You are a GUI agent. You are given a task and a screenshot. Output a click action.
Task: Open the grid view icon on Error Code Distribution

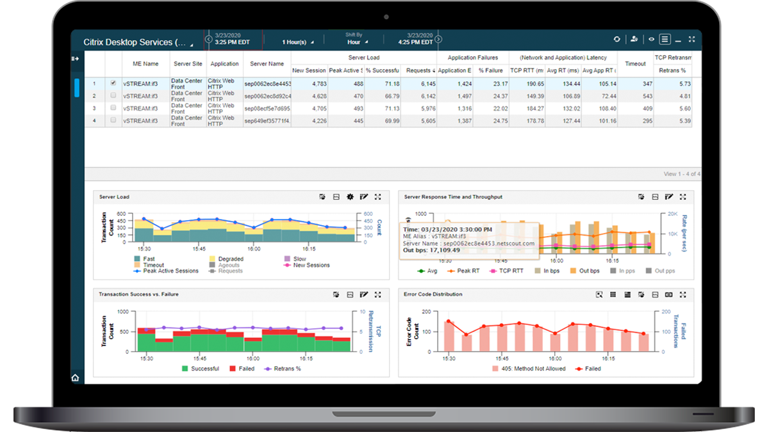pos(612,294)
